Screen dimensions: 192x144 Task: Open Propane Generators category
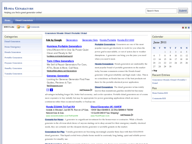(x=13, y=63)
